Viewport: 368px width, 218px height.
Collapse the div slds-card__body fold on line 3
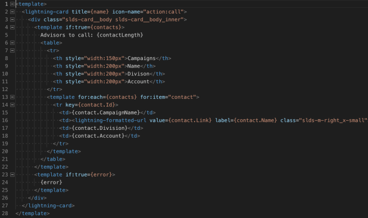12,20
